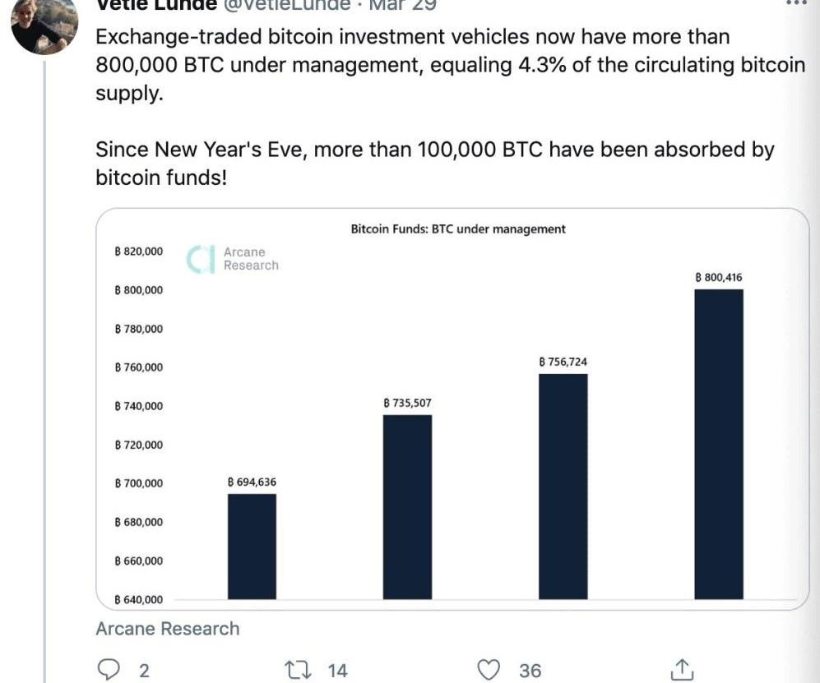Viewport: 820px width, 683px height.
Task: Select the bar labeled 694,636
Action: click(x=252, y=546)
